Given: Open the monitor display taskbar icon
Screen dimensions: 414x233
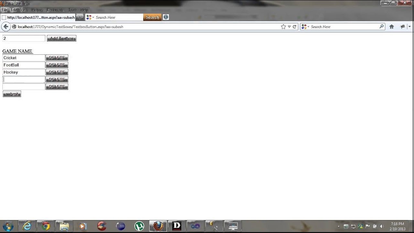Looking at the screenshot, I should click(233, 226).
